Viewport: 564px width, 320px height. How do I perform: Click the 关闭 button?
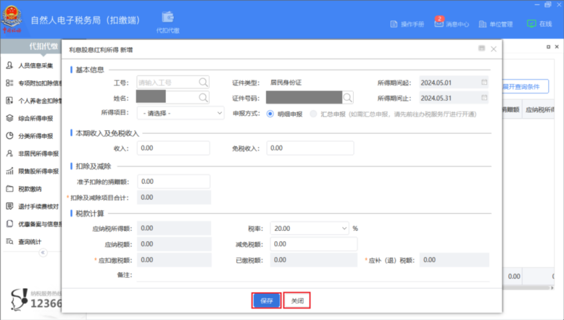pos(297,300)
